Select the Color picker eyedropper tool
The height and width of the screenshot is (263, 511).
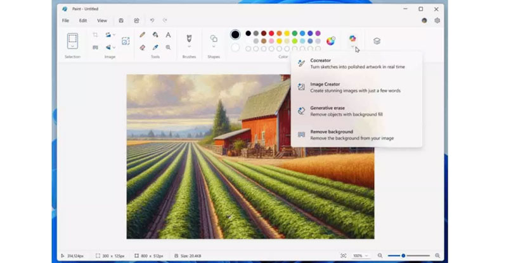155,47
